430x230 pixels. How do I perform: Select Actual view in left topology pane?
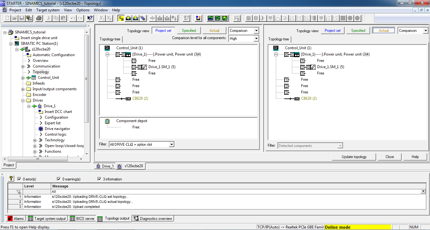coord(214,31)
